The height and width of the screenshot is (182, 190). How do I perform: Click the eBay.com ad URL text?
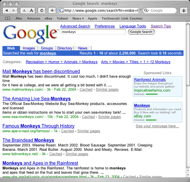tap(142, 116)
